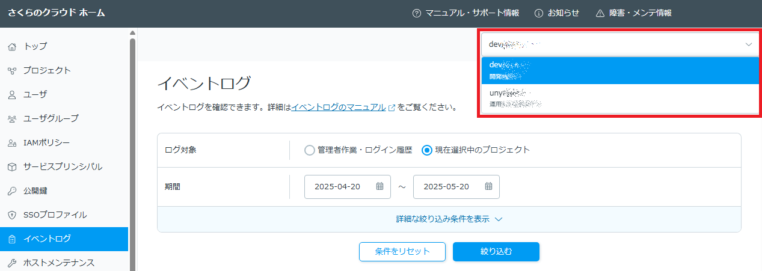Image resolution: width=762 pixels, height=271 pixels.
Task: Open calendar picker for start date 2025-04-20
Action: coord(379,186)
